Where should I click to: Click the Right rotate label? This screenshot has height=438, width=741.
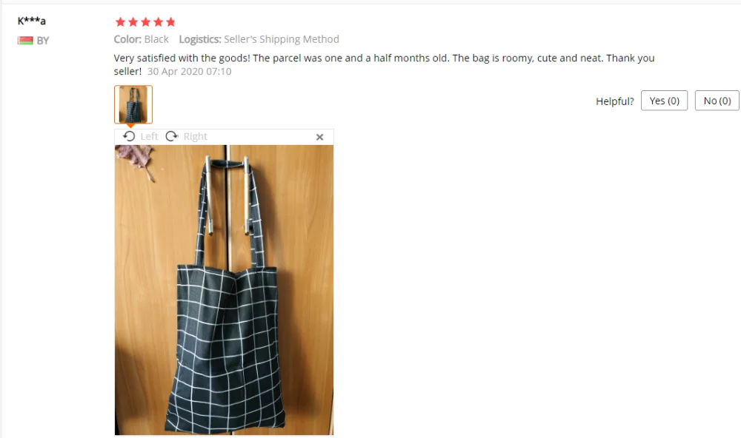[x=195, y=136]
